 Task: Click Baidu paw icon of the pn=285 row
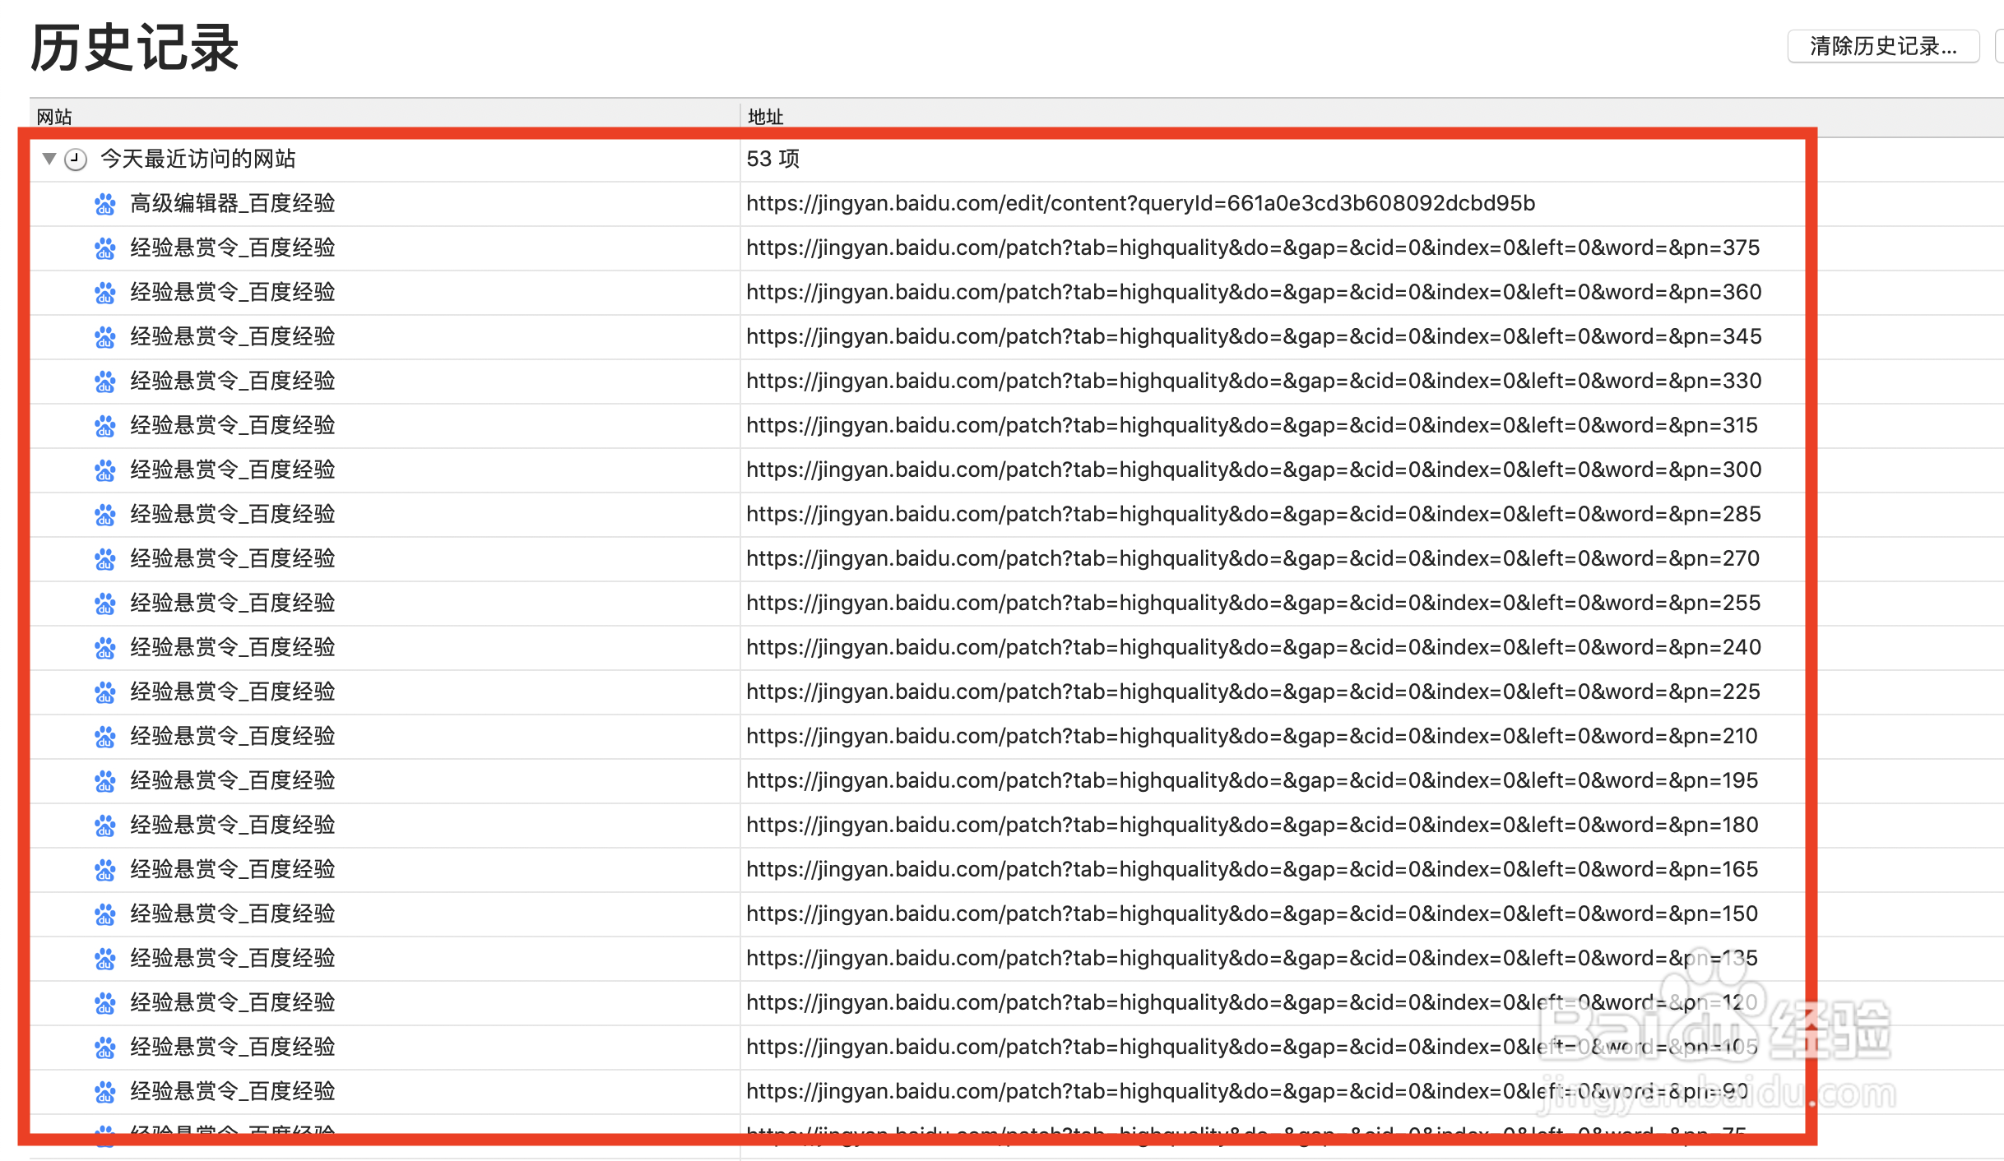click(104, 515)
